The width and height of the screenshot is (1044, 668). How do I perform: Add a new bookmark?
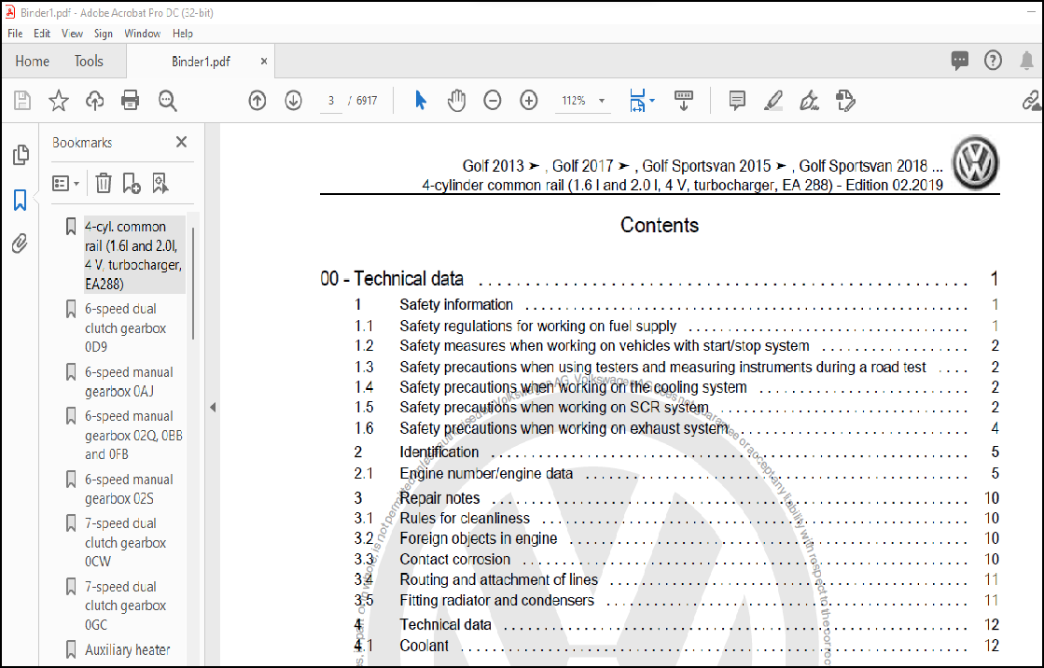tap(132, 183)
